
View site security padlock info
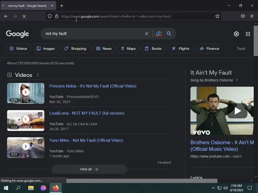pos(57,16)
